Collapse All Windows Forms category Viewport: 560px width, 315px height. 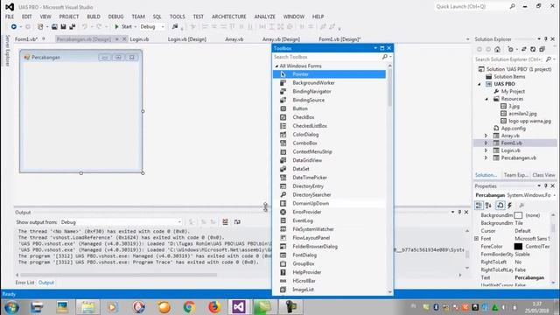pyautogui.click(x=276, y=66)
